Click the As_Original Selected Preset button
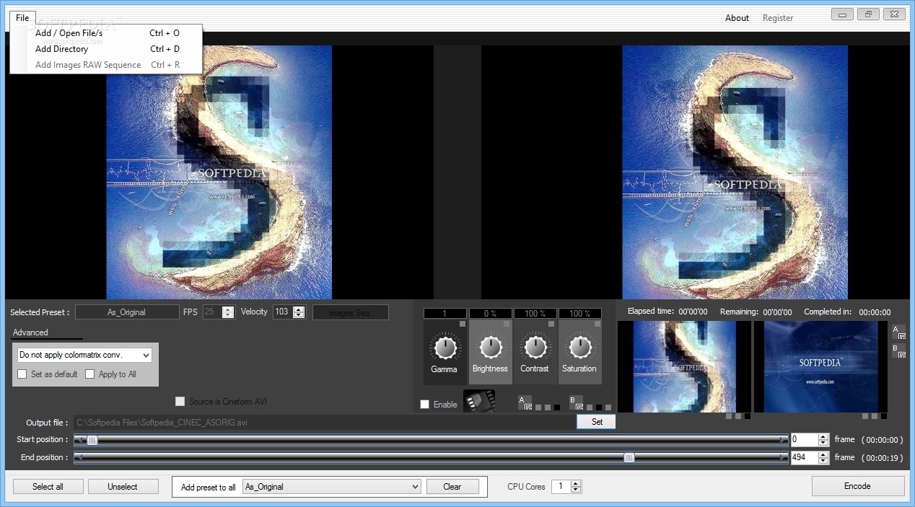Screen dimensions: 915x507 click(x=127, y=312)
